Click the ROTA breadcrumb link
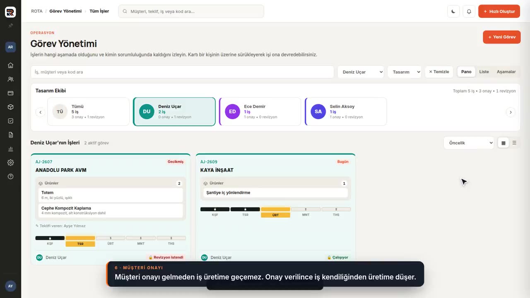This screenshot has width=530, height=298. 37,11
